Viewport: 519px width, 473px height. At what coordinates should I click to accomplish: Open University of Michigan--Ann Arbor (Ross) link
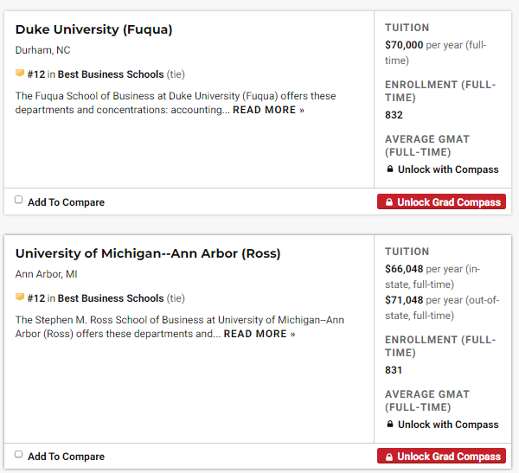tap(148, 253)
